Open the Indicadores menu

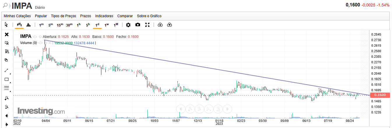click(104, 16)
